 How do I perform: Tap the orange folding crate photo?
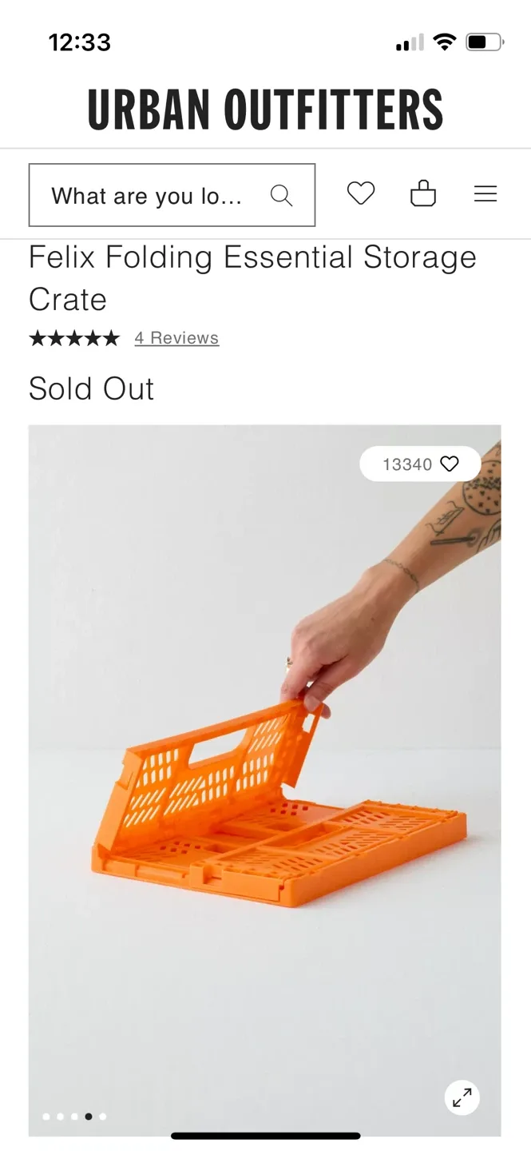pyautogui.click(x=265, y=780)
